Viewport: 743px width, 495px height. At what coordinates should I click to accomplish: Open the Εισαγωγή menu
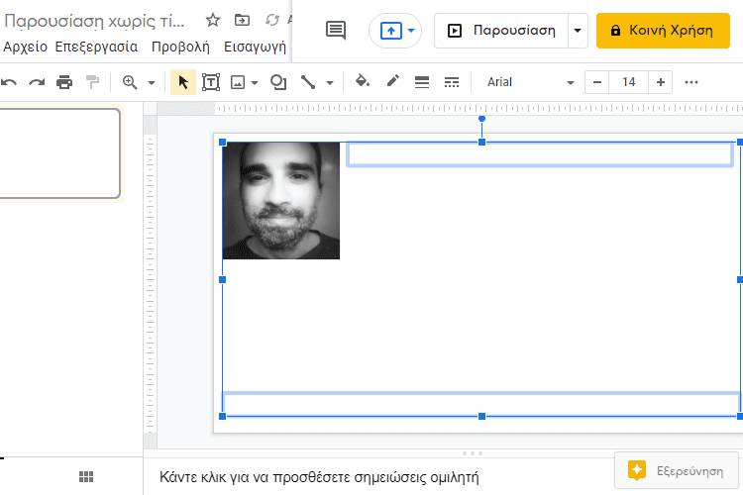coord(255,47)
